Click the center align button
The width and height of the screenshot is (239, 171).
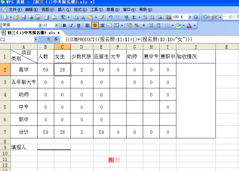[x=95, y=25]
